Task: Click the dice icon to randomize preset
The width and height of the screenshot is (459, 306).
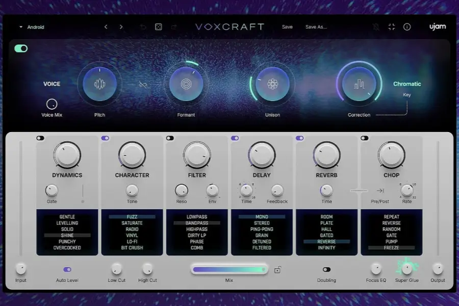Action: click(x=159, y=27)
